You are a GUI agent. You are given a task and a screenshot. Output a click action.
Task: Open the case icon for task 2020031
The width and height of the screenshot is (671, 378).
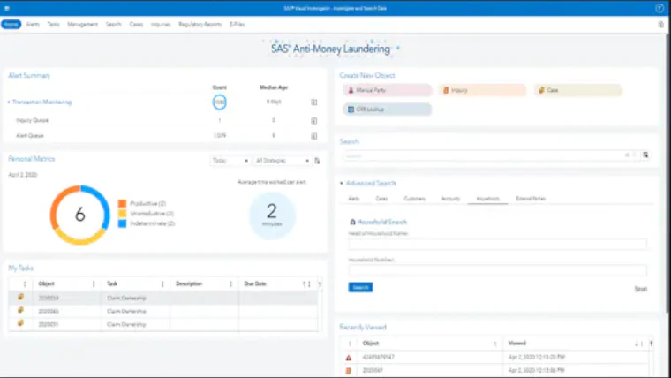20,323
